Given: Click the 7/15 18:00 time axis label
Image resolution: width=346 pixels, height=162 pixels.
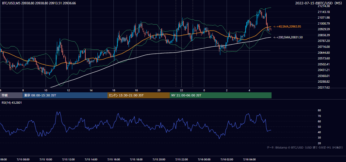Looking at the screenshot, I should (x=136, y=160).
